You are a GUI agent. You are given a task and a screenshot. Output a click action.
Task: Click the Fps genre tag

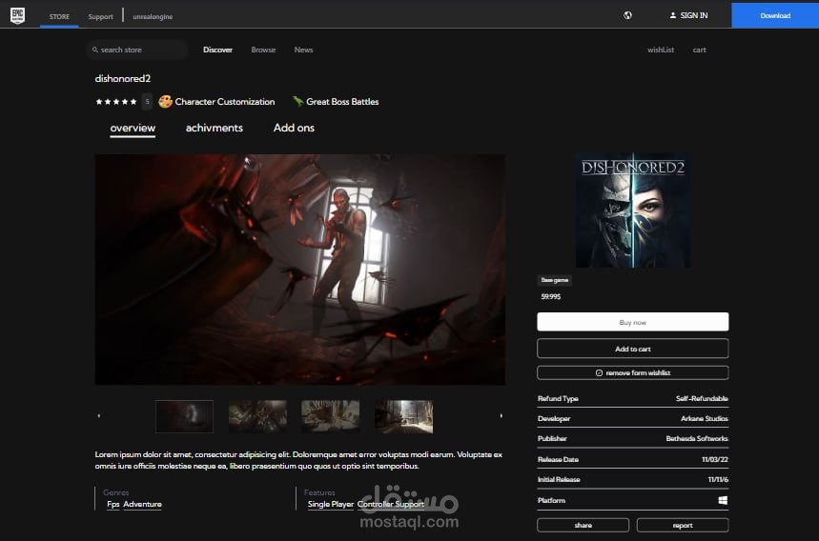pos(113,505)
